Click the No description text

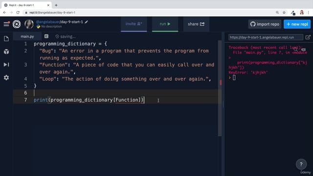click(x=51, y=26)
